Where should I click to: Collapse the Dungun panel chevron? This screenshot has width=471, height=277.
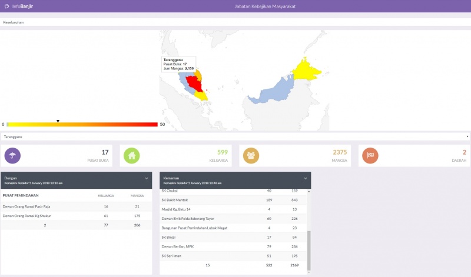click(x=147, y=178)
